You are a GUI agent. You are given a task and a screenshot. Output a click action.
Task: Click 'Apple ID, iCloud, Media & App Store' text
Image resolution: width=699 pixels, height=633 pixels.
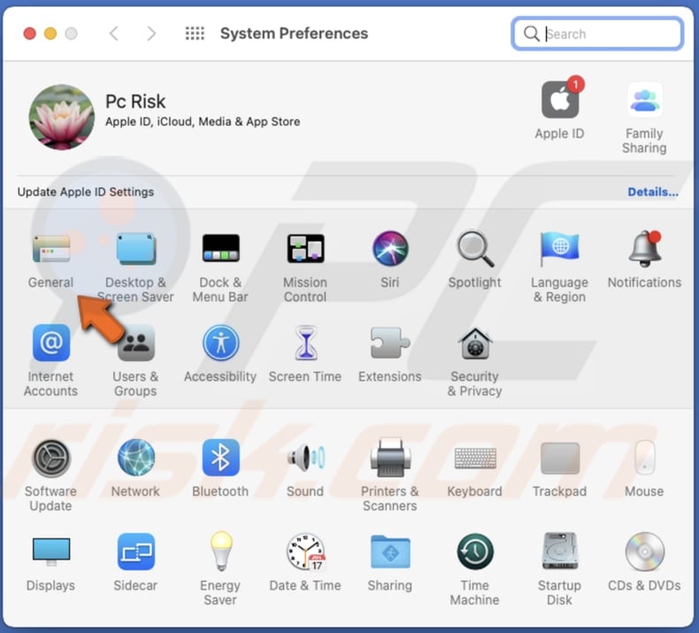[x=203, y=122]
